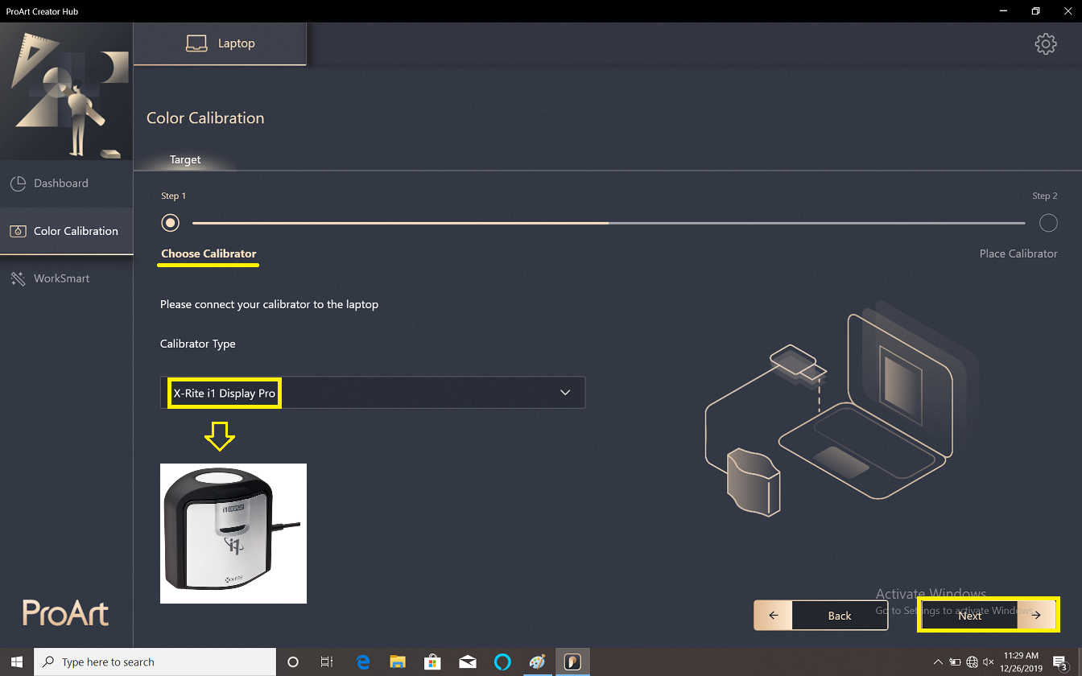
Task: Open the Mail app from the taskbar
Action: point(467,662)
